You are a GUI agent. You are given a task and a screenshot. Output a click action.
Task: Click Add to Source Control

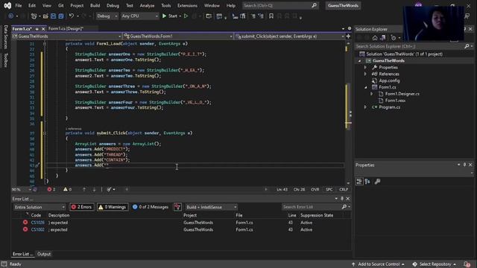(x=378, y=264)
